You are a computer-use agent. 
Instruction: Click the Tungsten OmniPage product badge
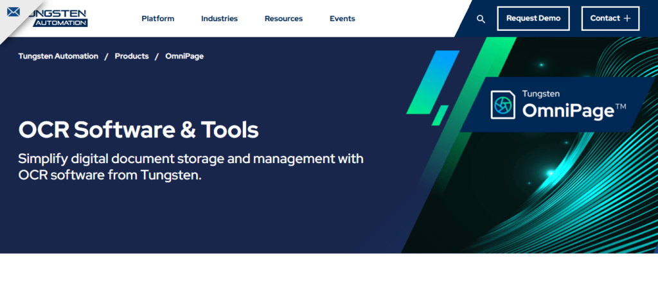point(558,105)
